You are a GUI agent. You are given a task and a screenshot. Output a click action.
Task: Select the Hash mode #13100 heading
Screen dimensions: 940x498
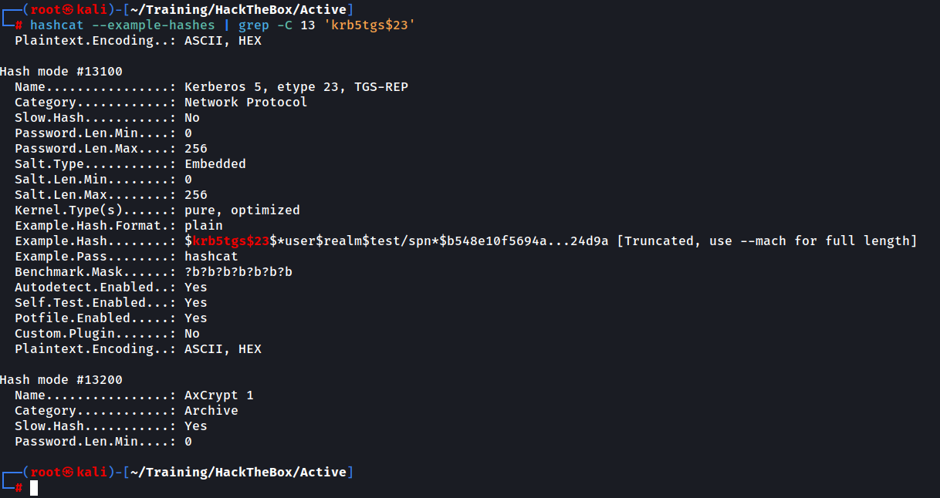[61, 71]
